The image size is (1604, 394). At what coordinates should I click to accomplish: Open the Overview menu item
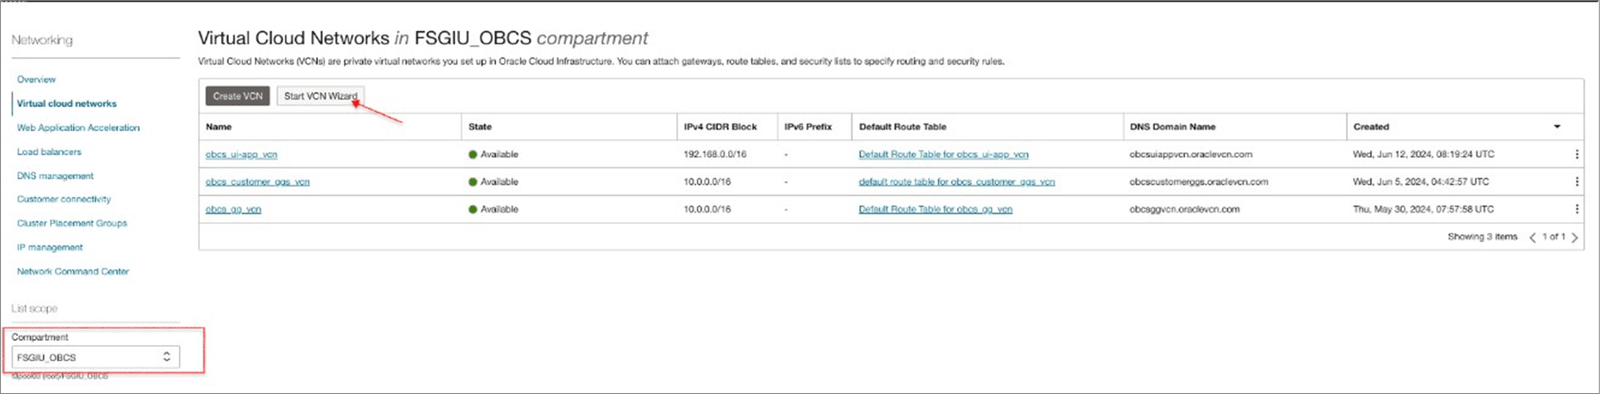point(36,80)
